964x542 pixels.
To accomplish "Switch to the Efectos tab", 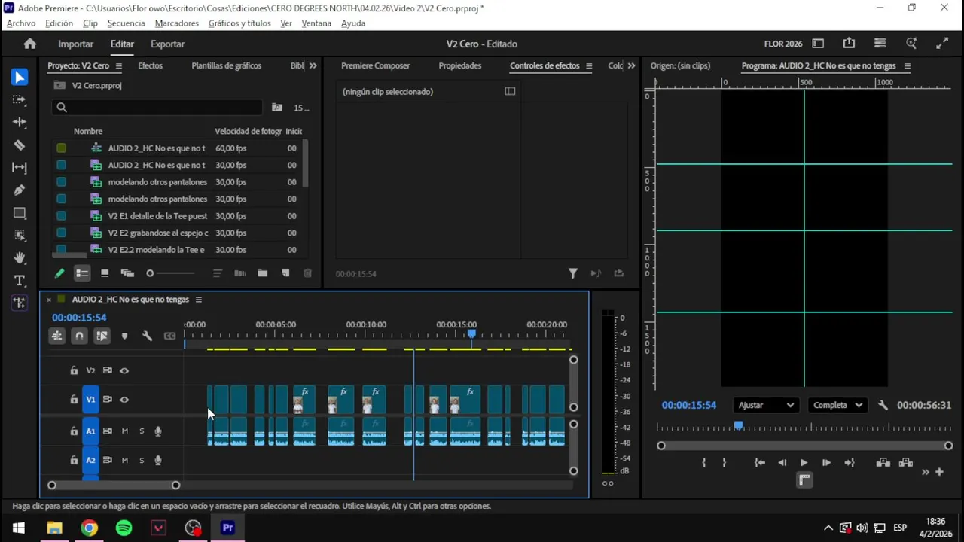I will (150, 65).
